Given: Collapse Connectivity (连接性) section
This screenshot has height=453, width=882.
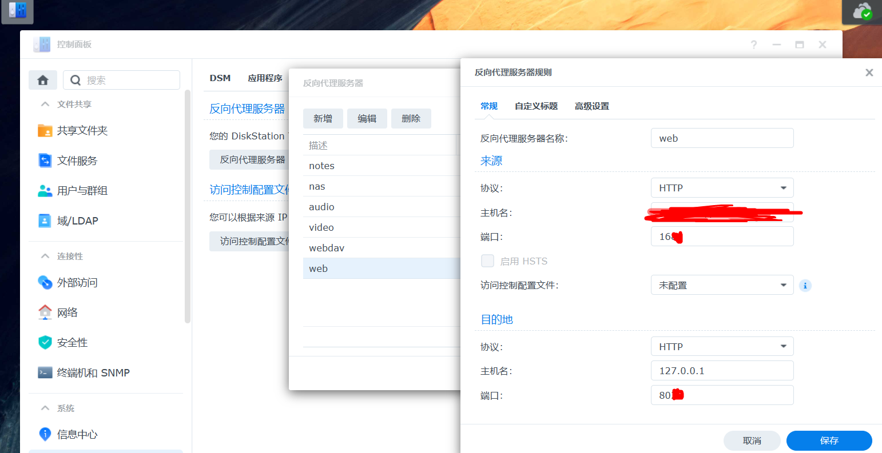Looking at the screenshot, I should (x=45, y=256).
